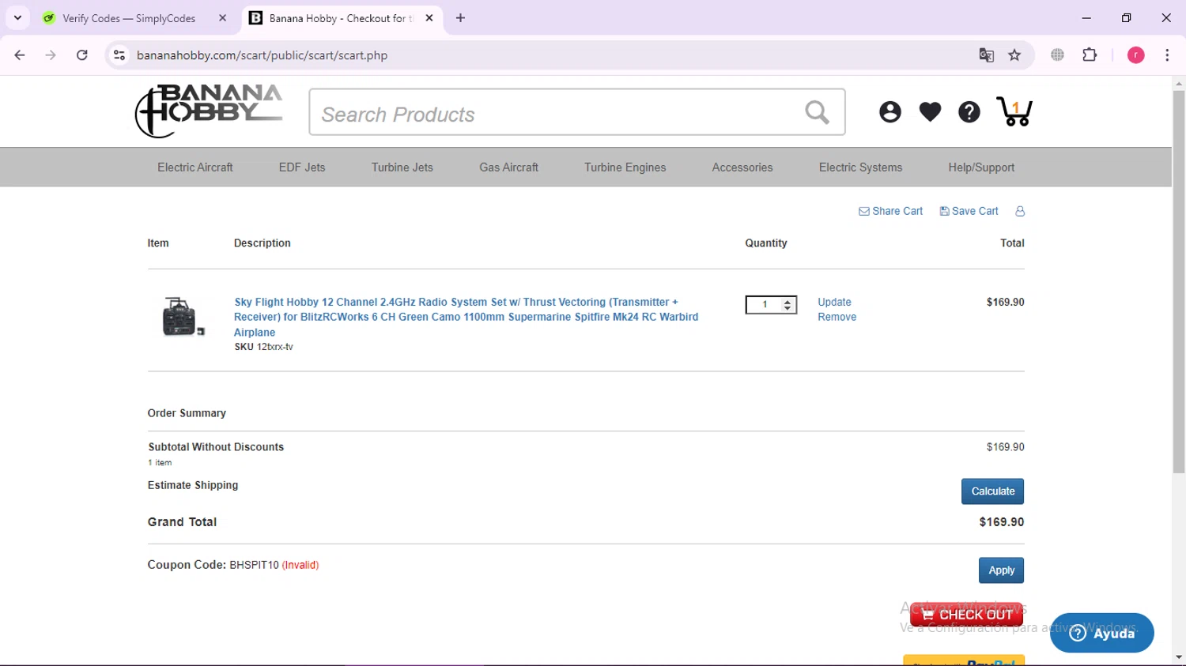Click the lock icon next to Save Cart

(x=1020, y=211)
